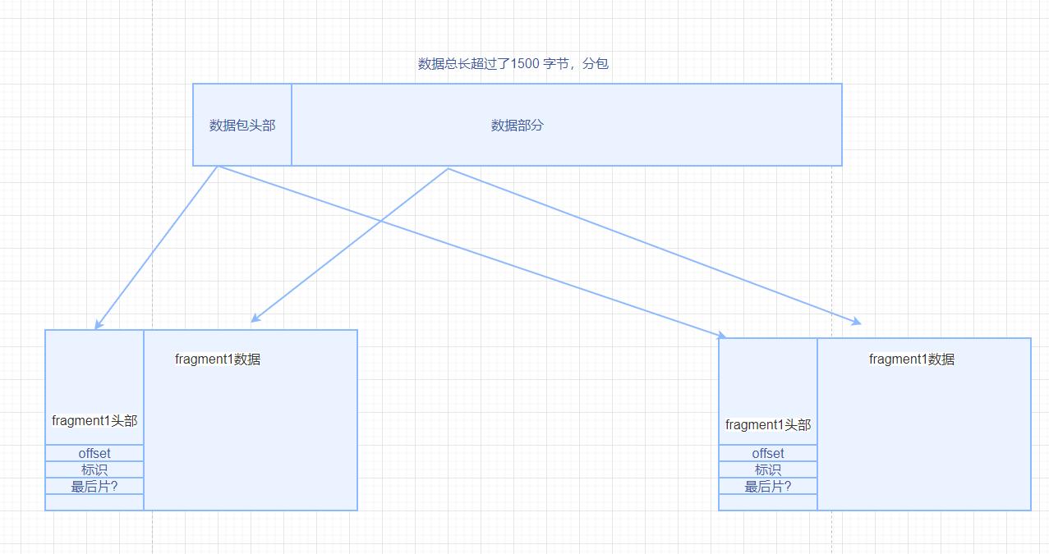Select arrowhead pointing at left fragment header
Screen dimensions: 1049x554
tap(98, 326)
